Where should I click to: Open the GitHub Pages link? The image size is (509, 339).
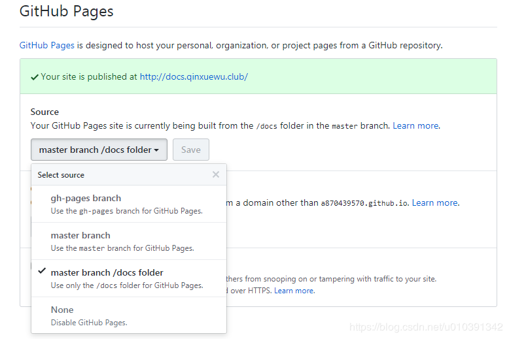click(47, 45)
